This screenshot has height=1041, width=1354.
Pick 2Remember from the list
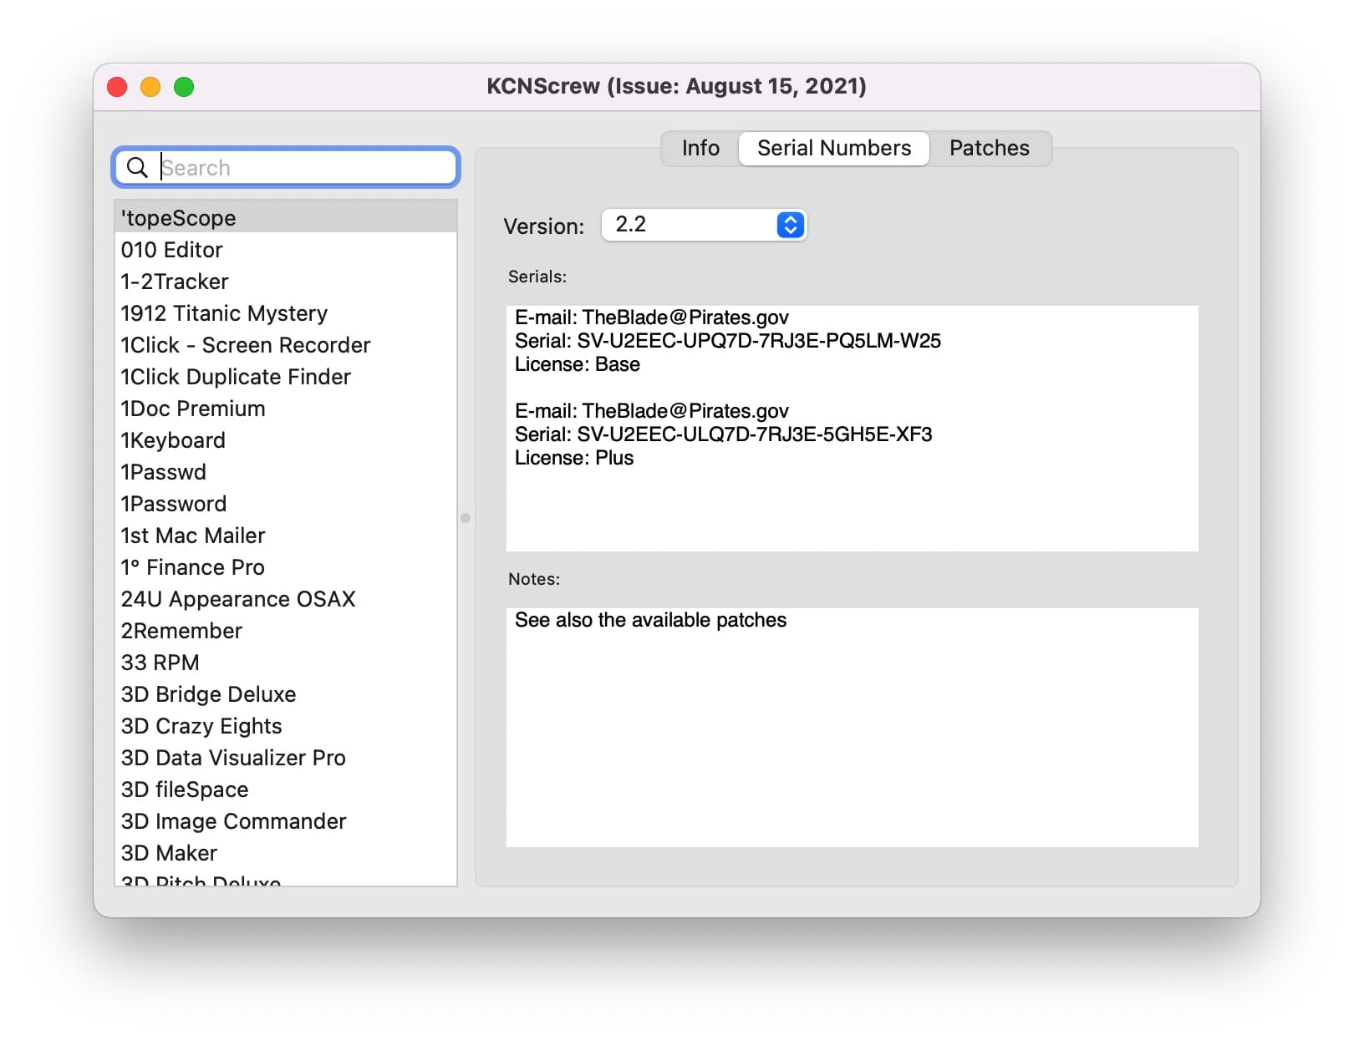(286, 630)
